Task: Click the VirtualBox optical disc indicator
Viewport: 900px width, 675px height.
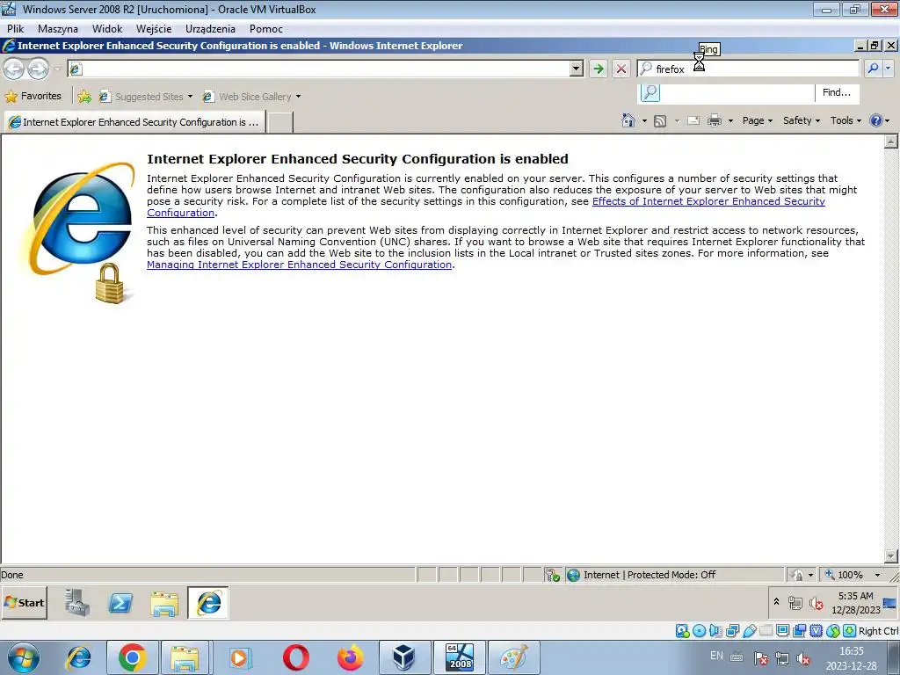Action: coord(699,631)
